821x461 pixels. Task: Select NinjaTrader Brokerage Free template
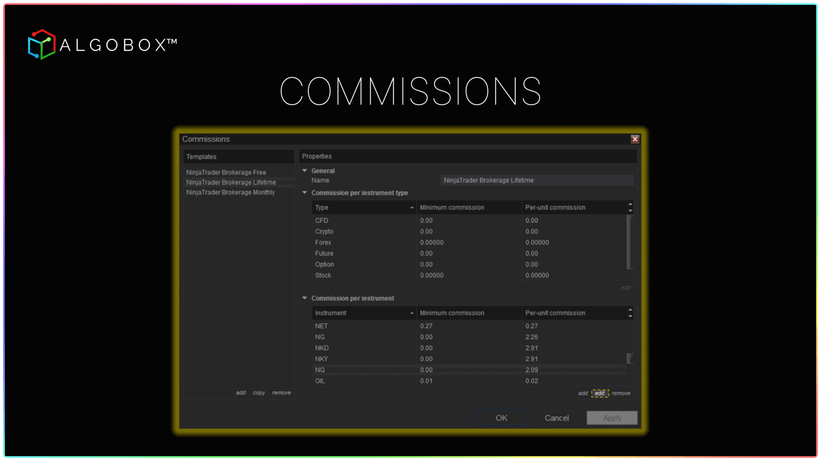[x=226, y=172]
